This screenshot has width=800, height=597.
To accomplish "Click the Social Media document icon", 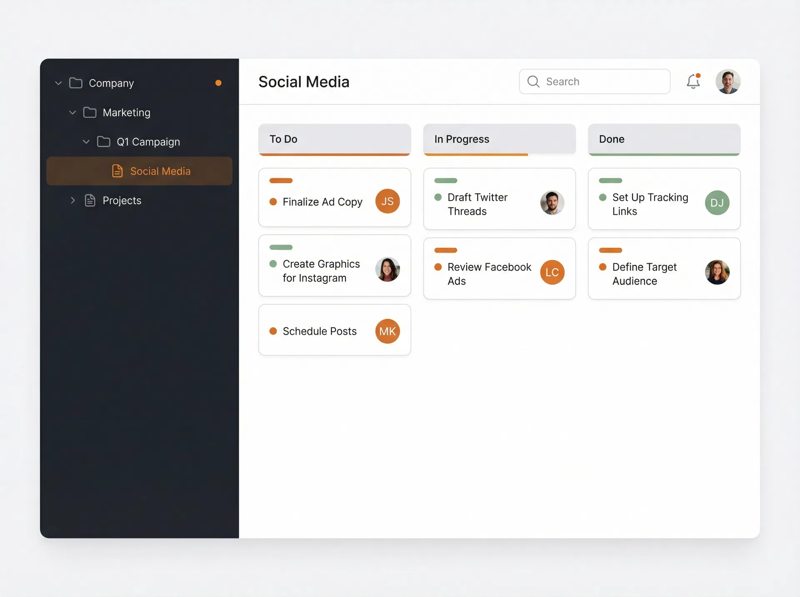I will click(x=117, y=171).
